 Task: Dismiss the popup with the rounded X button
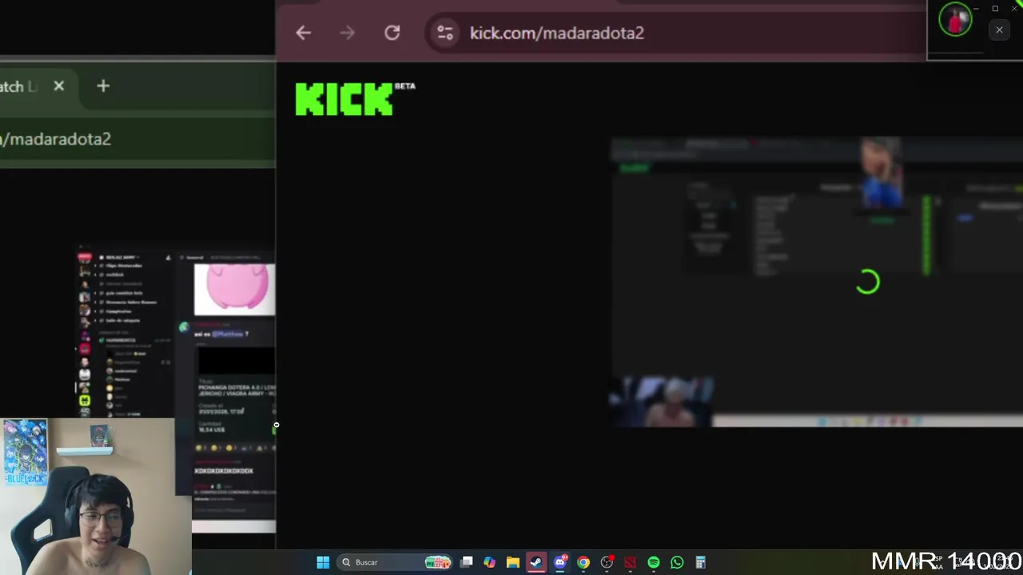[999, 30]
